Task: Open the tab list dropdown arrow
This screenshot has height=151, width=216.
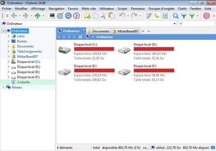Action: (148, 31)
